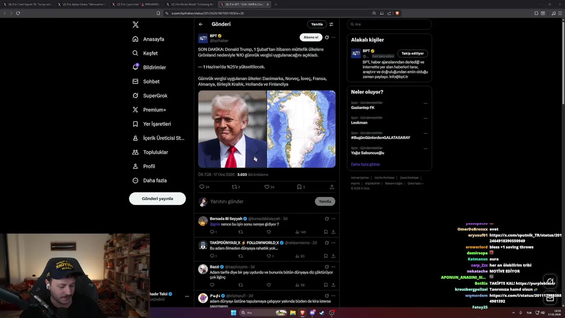
Task: Share TAKİPDÜNYASI_X reply
Action: (333, 256)
